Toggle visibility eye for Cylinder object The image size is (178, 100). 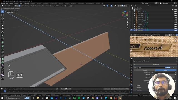coord(174,25)
